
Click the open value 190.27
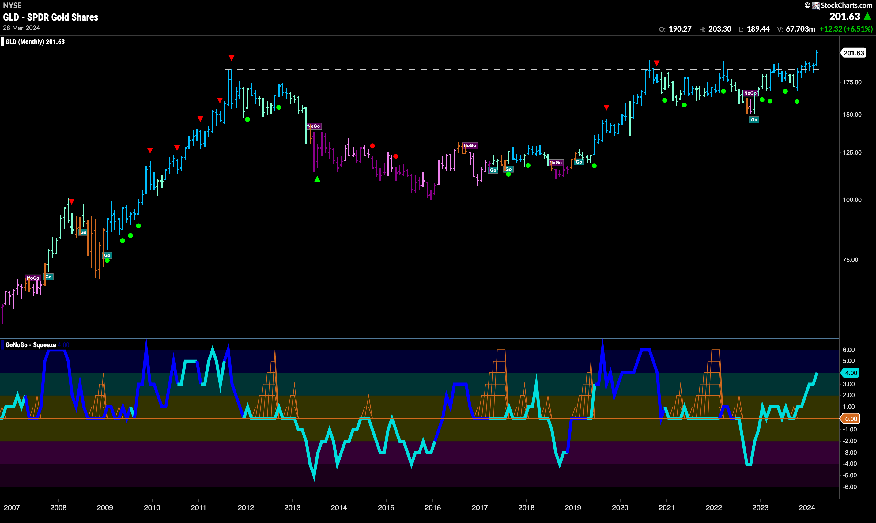coord(680,29)
